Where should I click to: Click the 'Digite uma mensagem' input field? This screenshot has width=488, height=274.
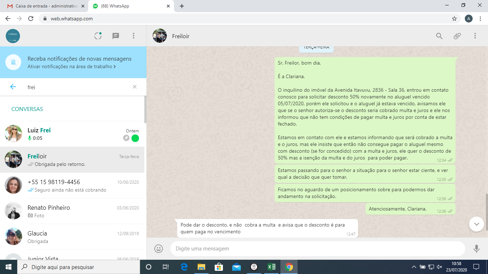pyautogui.click(x=317, y=249)
